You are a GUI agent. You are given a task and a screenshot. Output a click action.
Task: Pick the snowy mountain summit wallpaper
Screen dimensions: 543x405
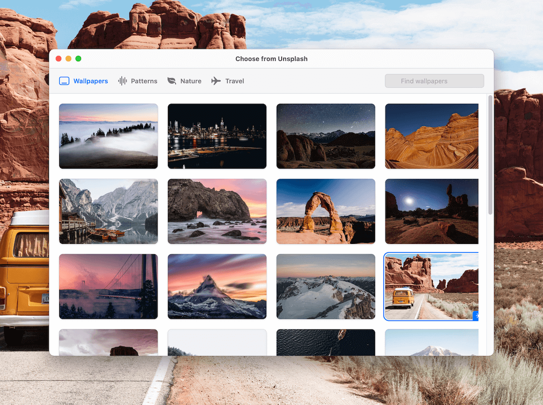click(x=325, y=286)
